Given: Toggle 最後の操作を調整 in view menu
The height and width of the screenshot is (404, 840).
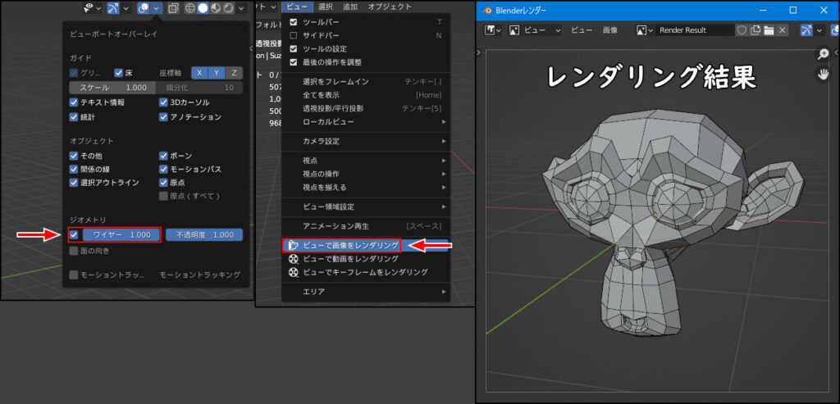Looking at the screenshot, I should point(293,62).
